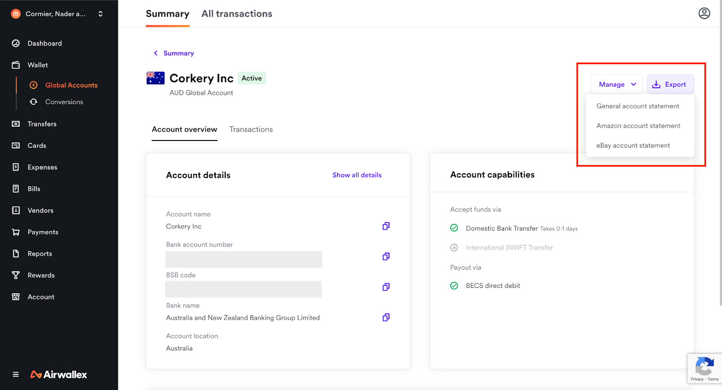
Task: Choose eBay account statement
Action: tap(633, 145)
